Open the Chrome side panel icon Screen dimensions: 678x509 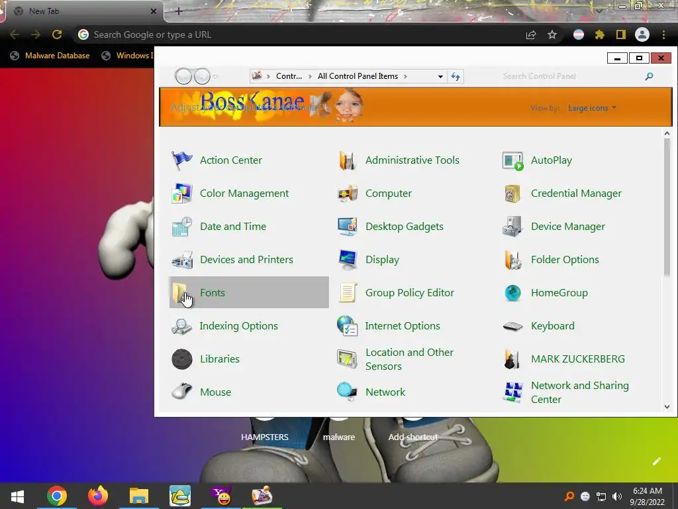point(621,34)
